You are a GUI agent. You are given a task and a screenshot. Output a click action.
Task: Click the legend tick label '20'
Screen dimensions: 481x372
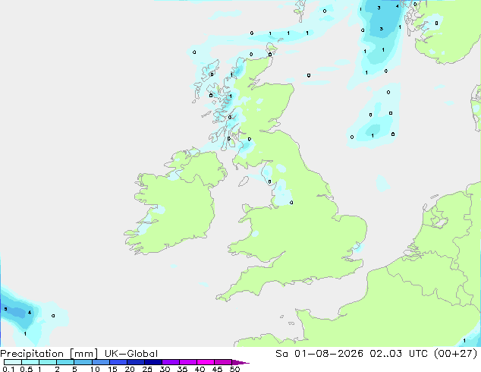pos(130,369)
